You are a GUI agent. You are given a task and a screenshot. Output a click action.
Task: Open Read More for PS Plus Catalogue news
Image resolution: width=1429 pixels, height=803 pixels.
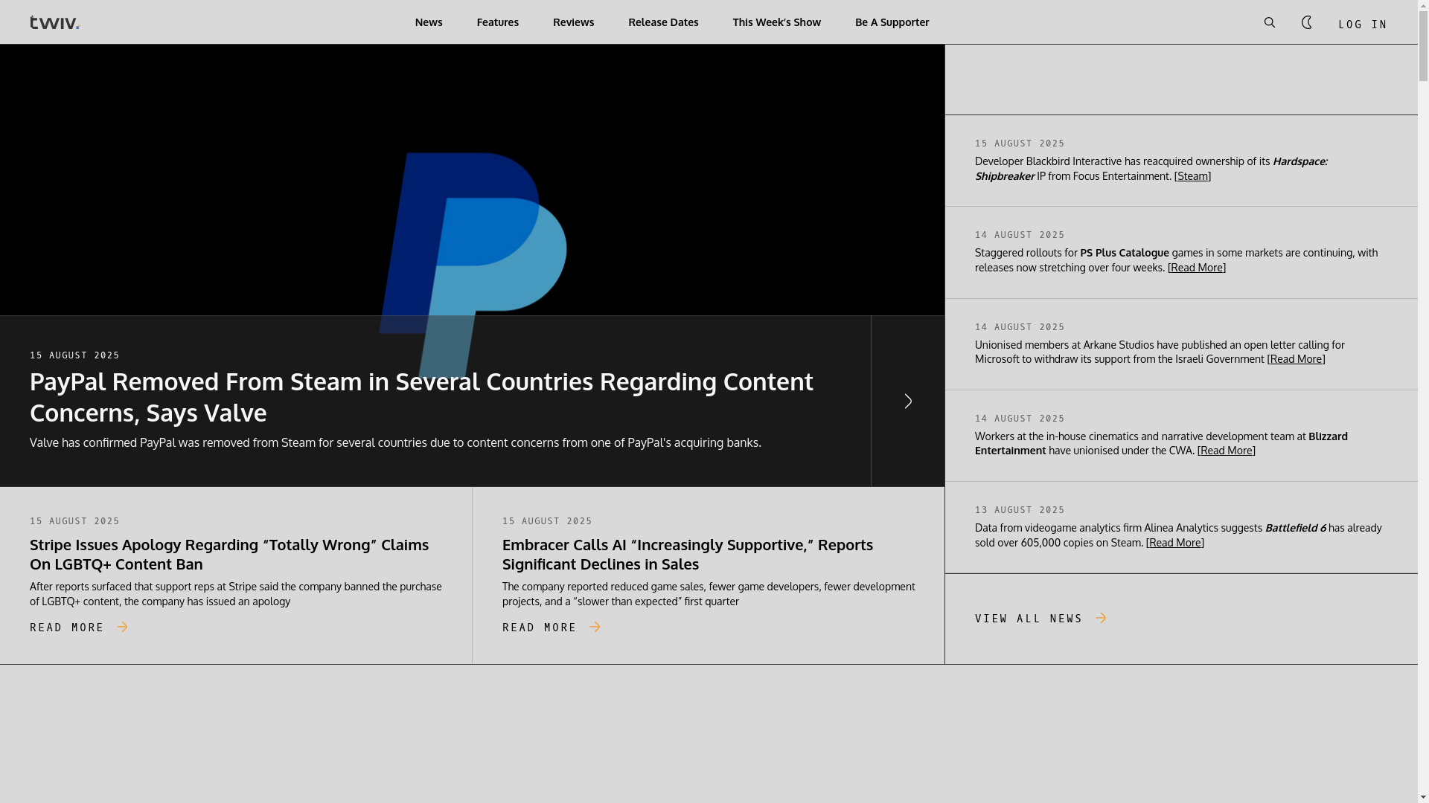(1197, 268)
